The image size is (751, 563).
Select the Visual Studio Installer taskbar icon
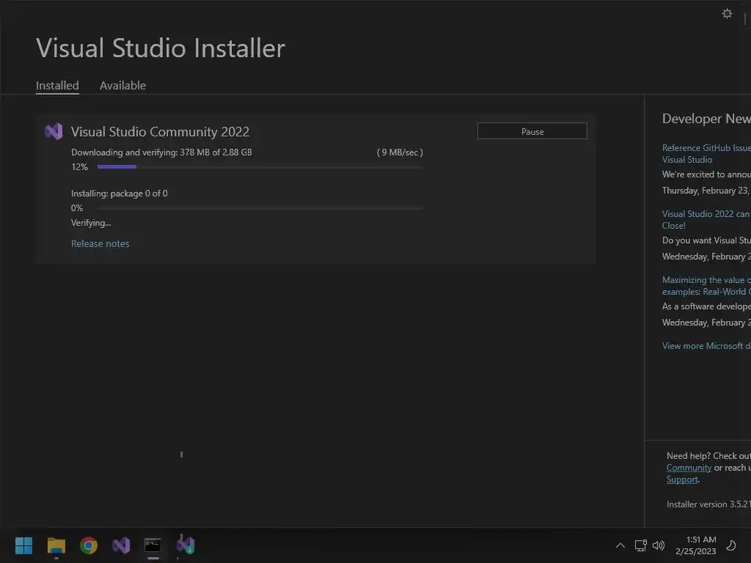(x=186, y=545)
